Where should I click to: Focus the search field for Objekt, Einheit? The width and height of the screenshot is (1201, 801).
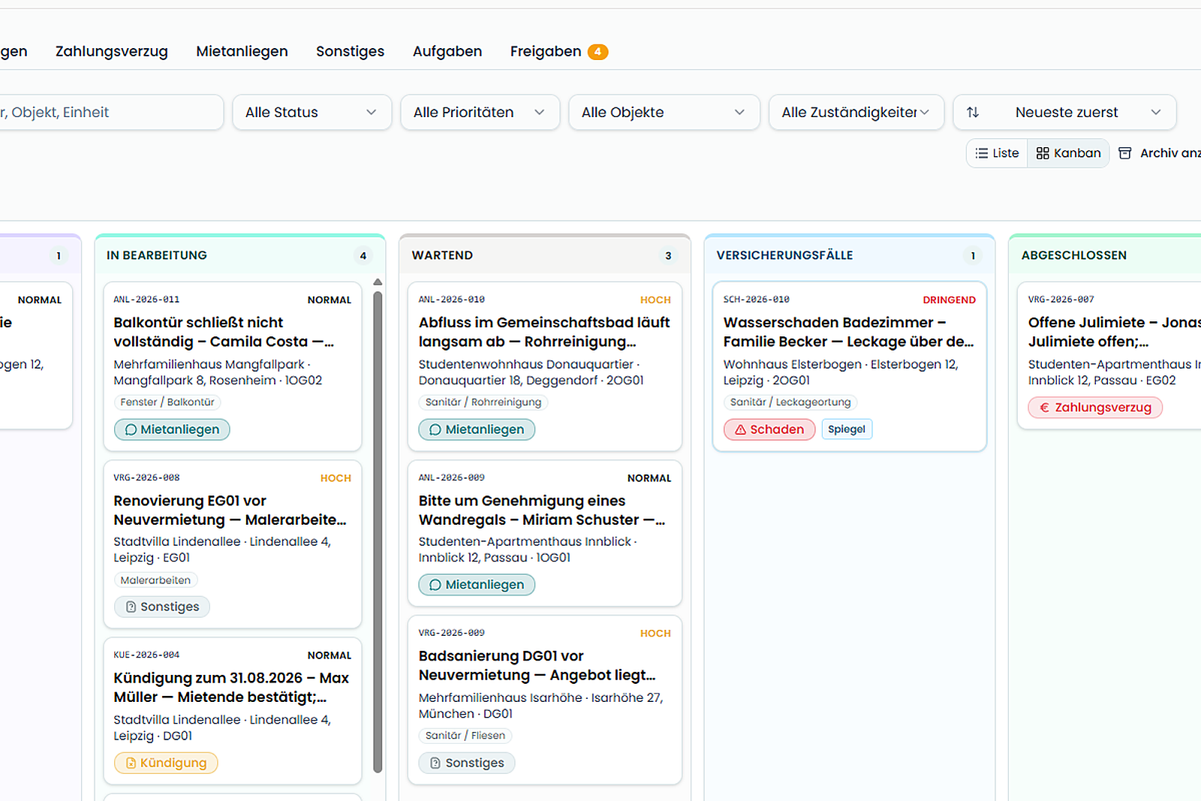110,112
